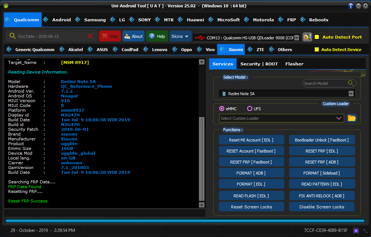
Task: Expand the COM port dropdown
Action: point(297,38)
